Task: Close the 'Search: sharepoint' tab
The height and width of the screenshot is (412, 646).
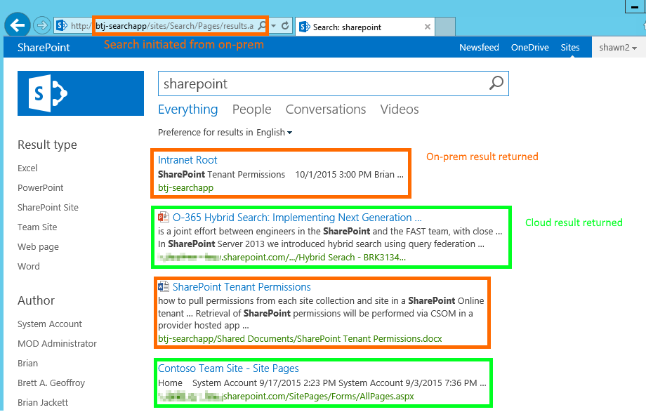Action: pos(428,27)
